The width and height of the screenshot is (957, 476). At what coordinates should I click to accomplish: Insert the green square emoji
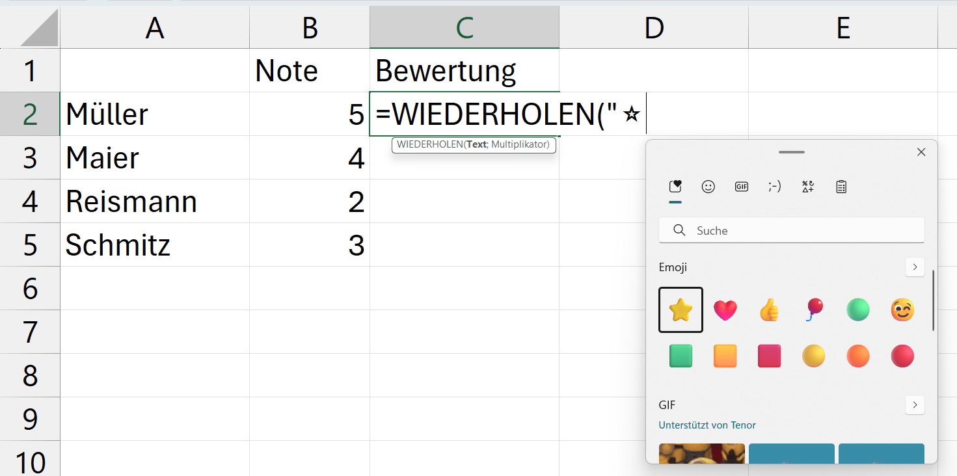pyautogui.click(x=681, y=356)
